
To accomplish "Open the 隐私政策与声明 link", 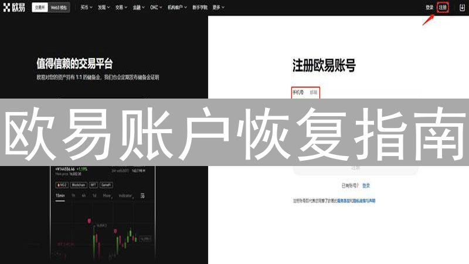I will (x=364, y=201).
